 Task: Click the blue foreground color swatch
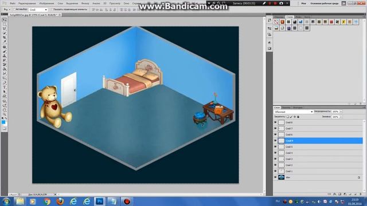click(x=3, y=122)
